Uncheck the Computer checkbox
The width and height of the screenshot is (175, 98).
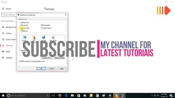[x=21, y=25]
